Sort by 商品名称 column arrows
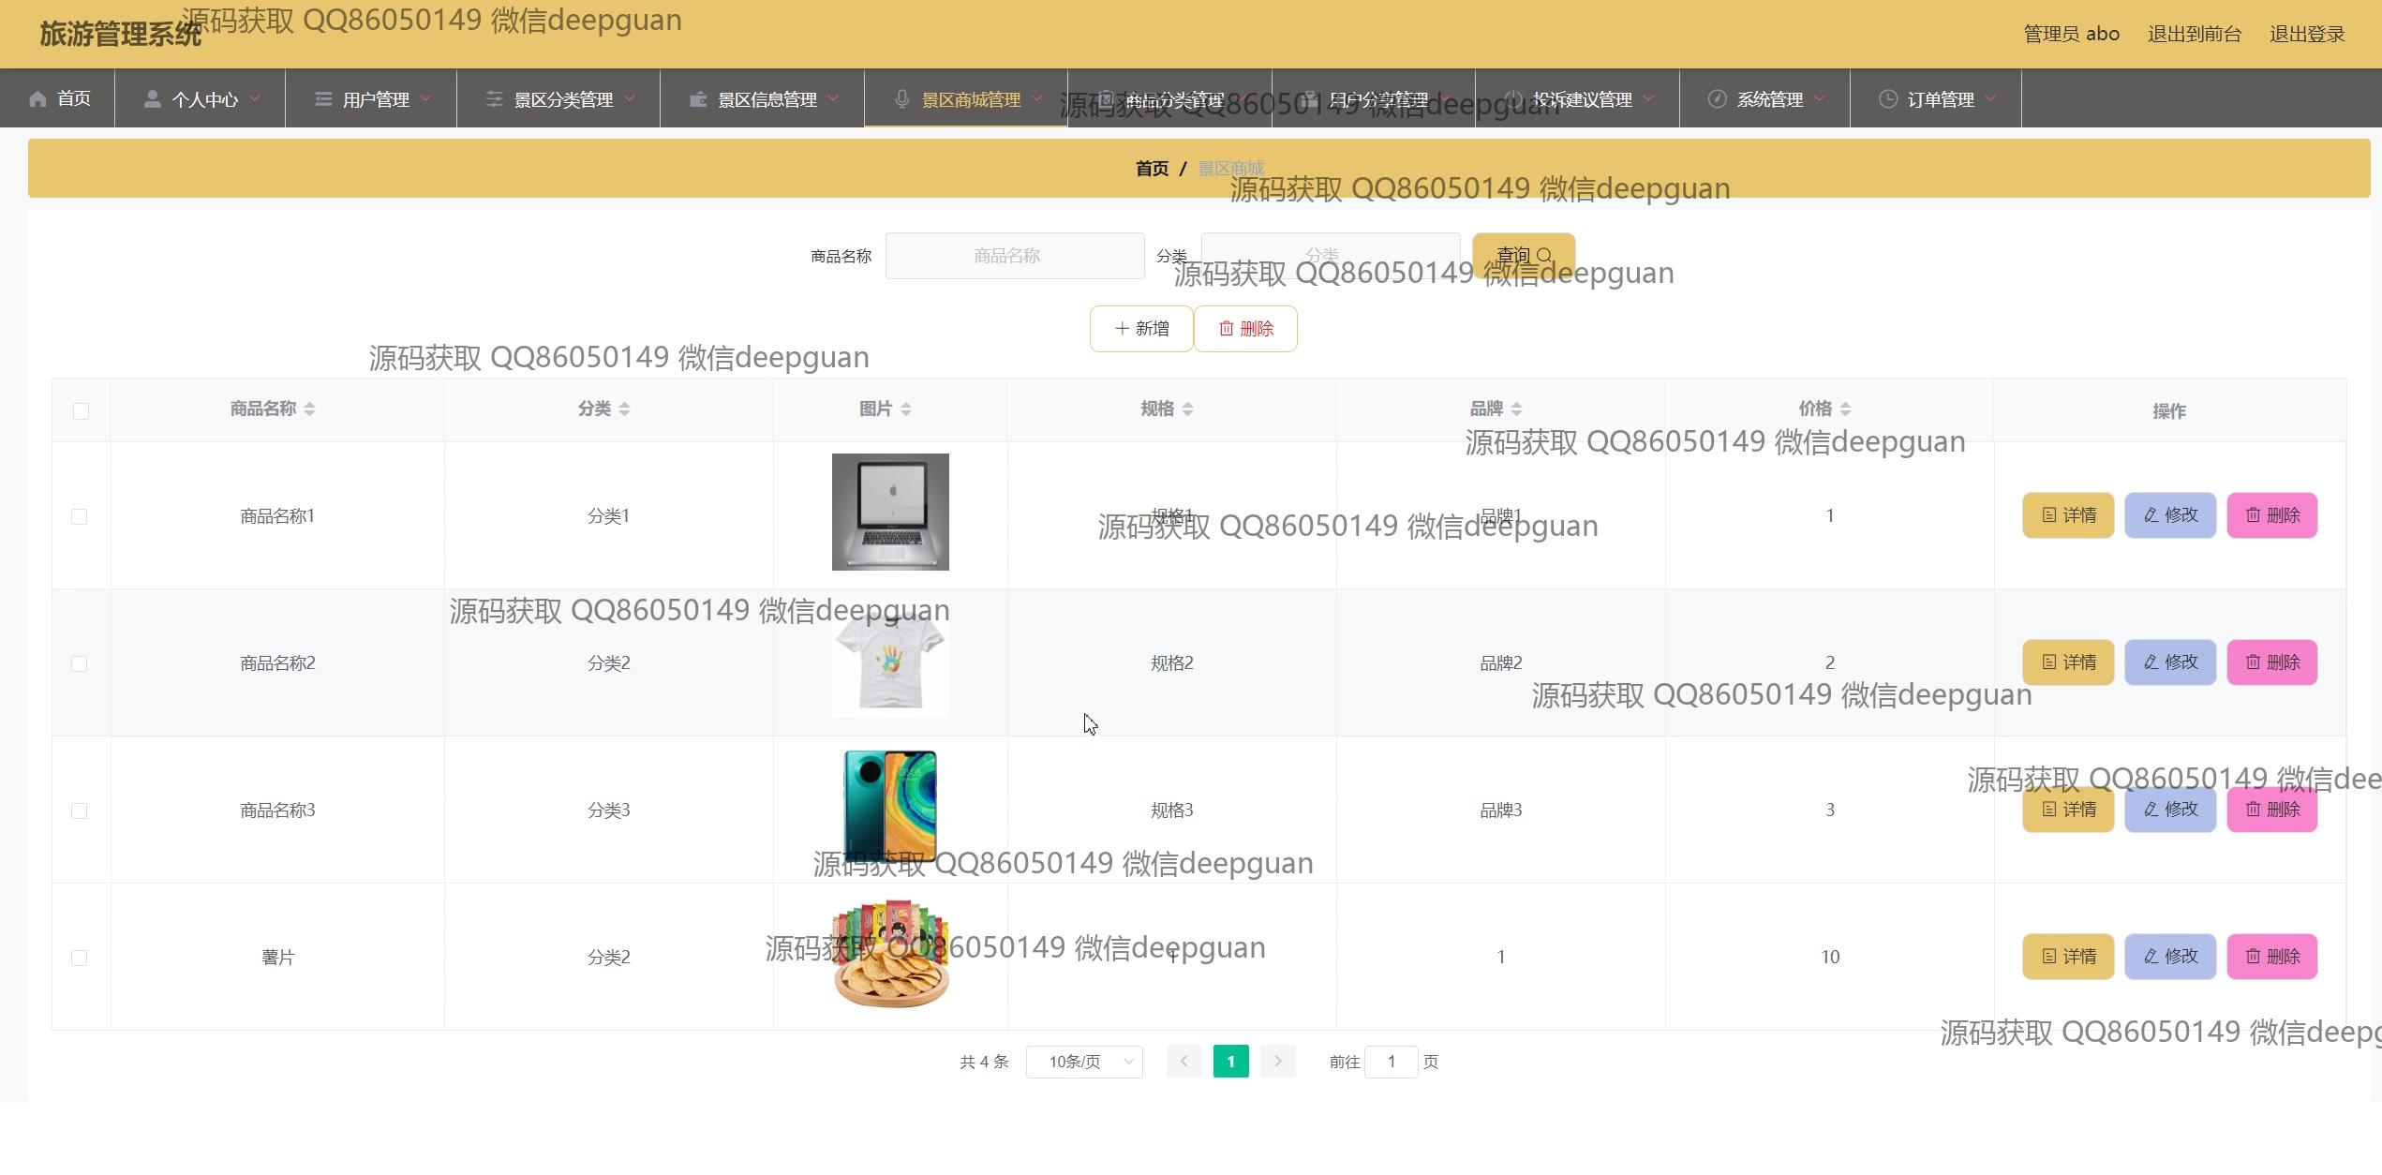This screenshot has height=1175, width=2382. coord(309,409)
